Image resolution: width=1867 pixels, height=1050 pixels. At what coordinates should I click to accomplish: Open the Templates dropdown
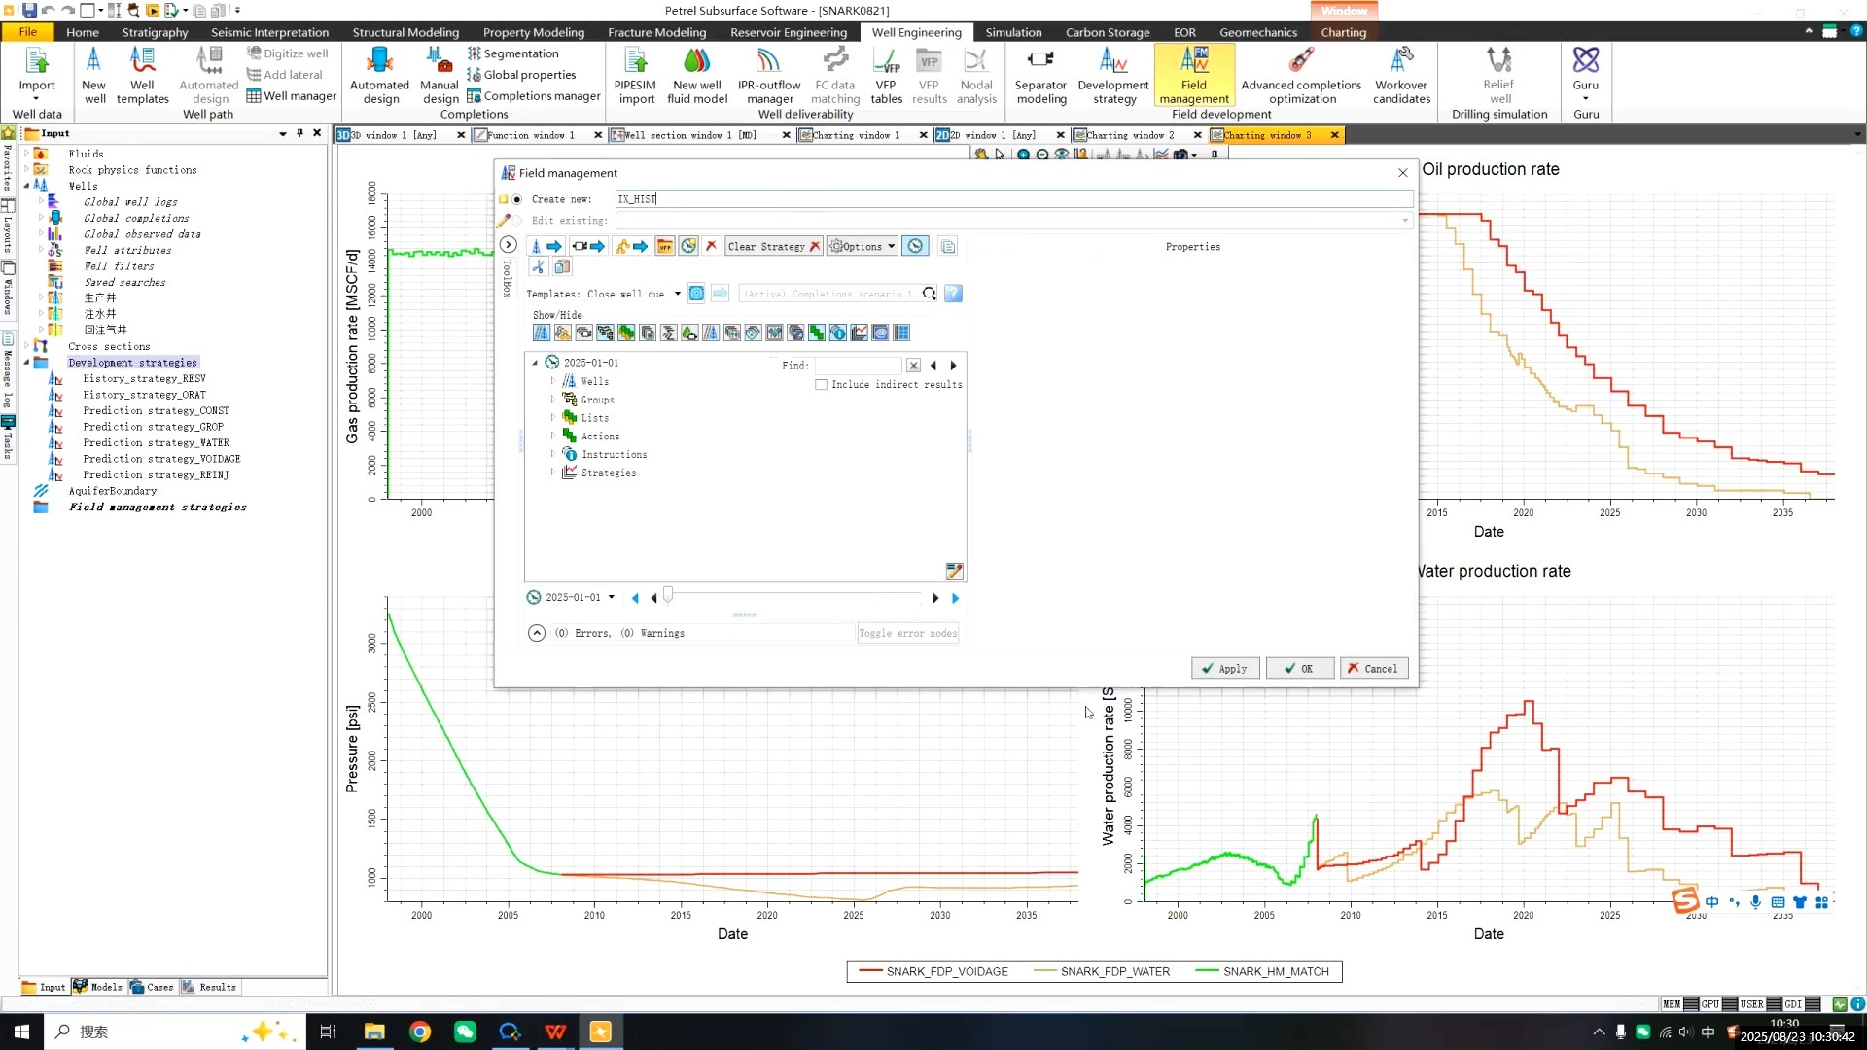[x=678, y=294]
